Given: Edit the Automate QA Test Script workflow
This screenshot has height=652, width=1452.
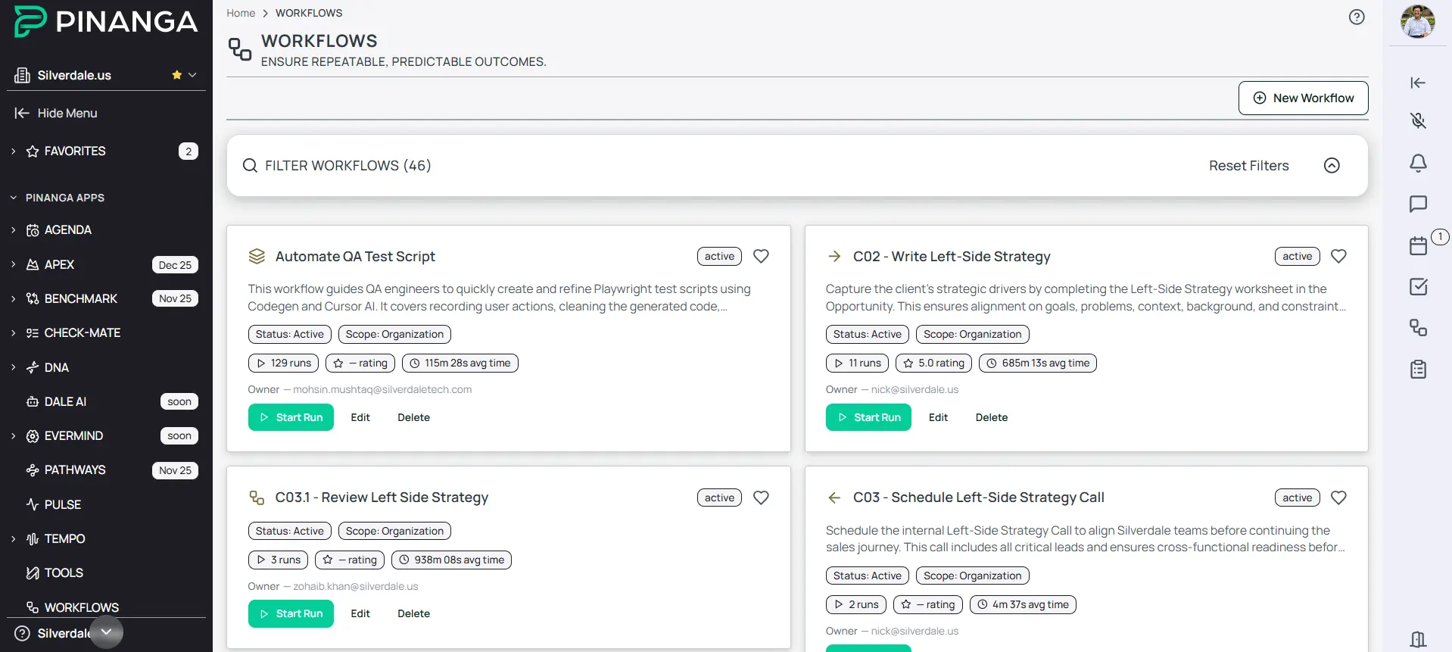Looking at the screenshot, I should [x=360, y=417].
